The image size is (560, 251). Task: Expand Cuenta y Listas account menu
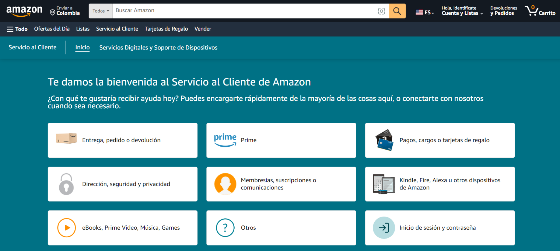(x=462, y=11)
